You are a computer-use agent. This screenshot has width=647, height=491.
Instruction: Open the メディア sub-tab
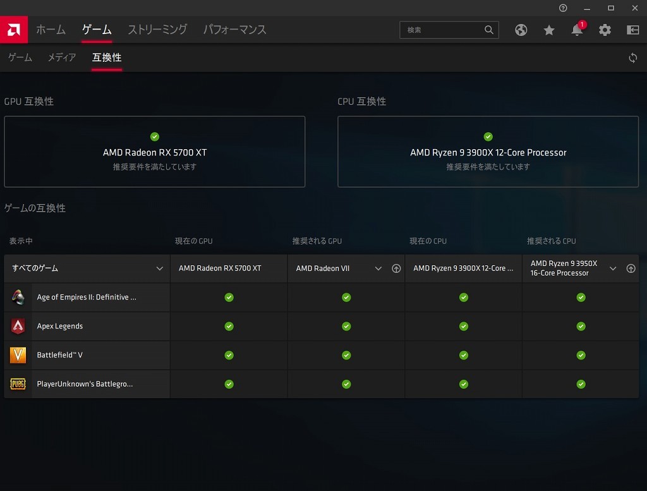pyautogui.click(x=62, y=58)
